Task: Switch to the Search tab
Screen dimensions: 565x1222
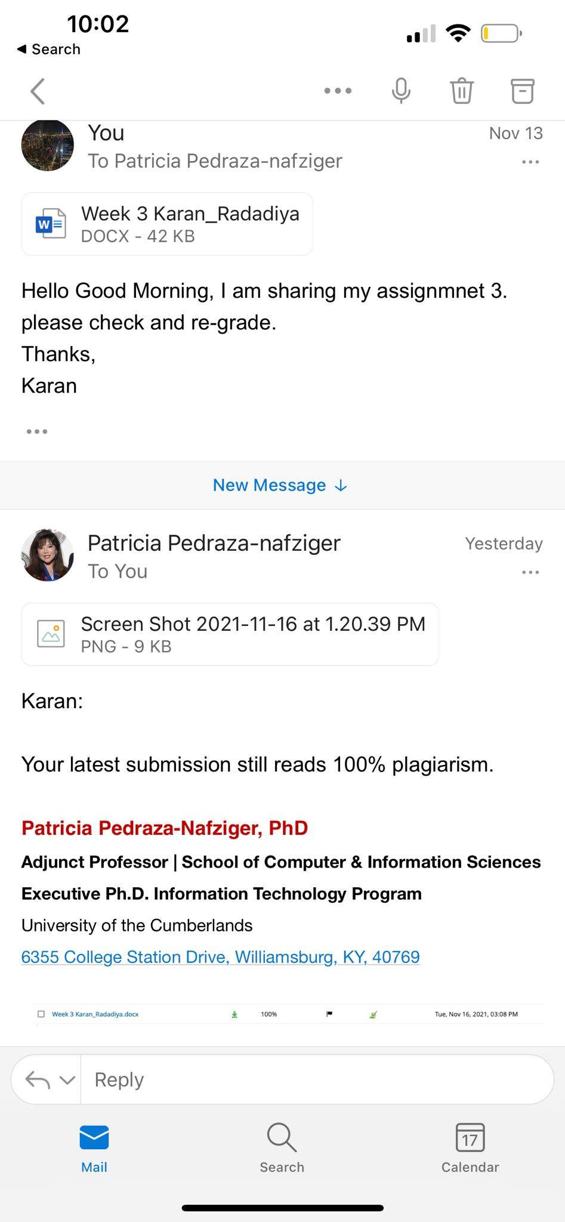Action: tap(282, 1149)
